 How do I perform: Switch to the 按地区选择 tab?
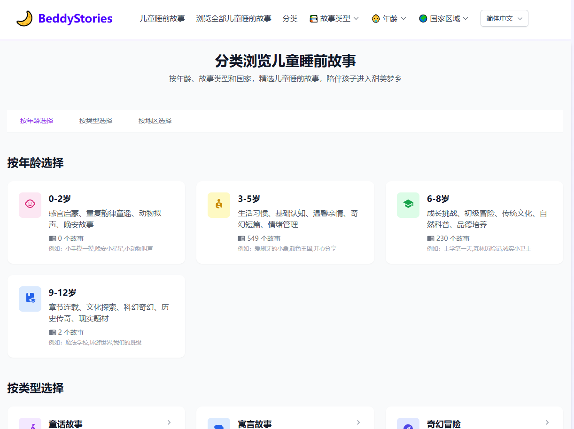155,121
